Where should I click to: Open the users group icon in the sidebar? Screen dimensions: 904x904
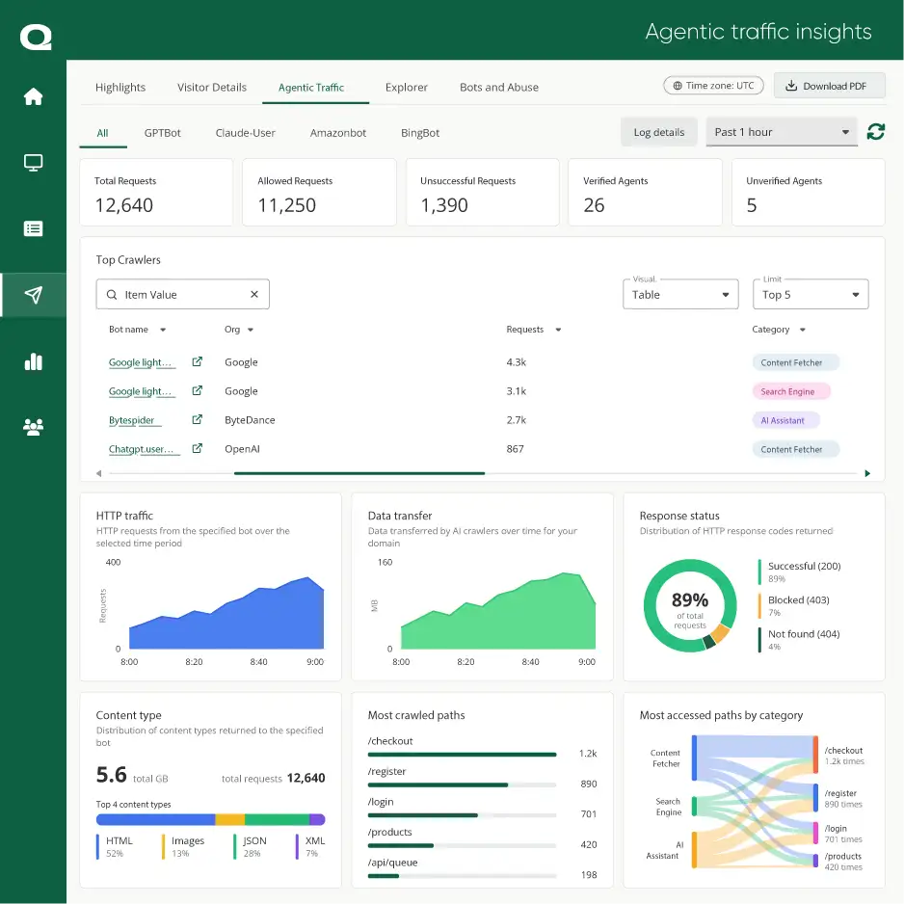point(33,427)
